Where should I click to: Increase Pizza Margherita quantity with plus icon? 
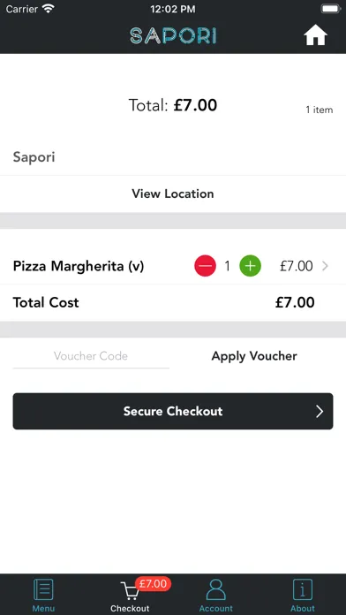(x=251, y=266)
